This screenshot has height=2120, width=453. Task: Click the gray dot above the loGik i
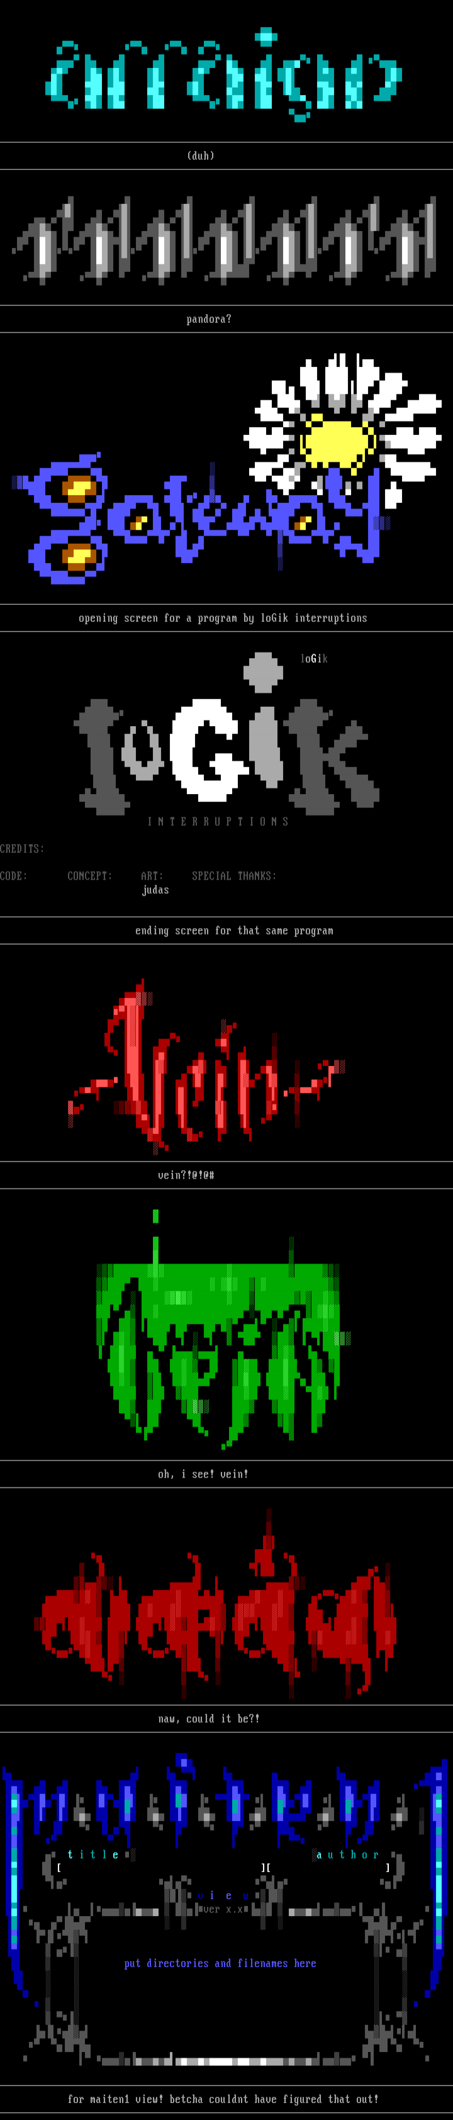tap(263, 671)
